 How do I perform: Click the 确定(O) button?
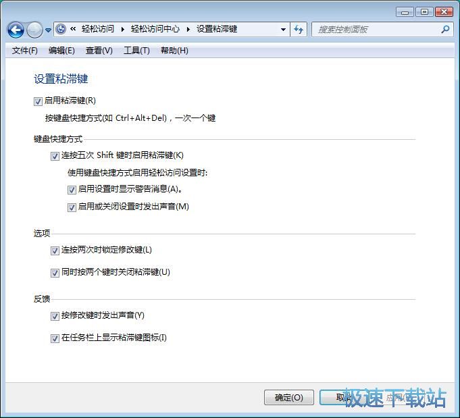(289, 398)
